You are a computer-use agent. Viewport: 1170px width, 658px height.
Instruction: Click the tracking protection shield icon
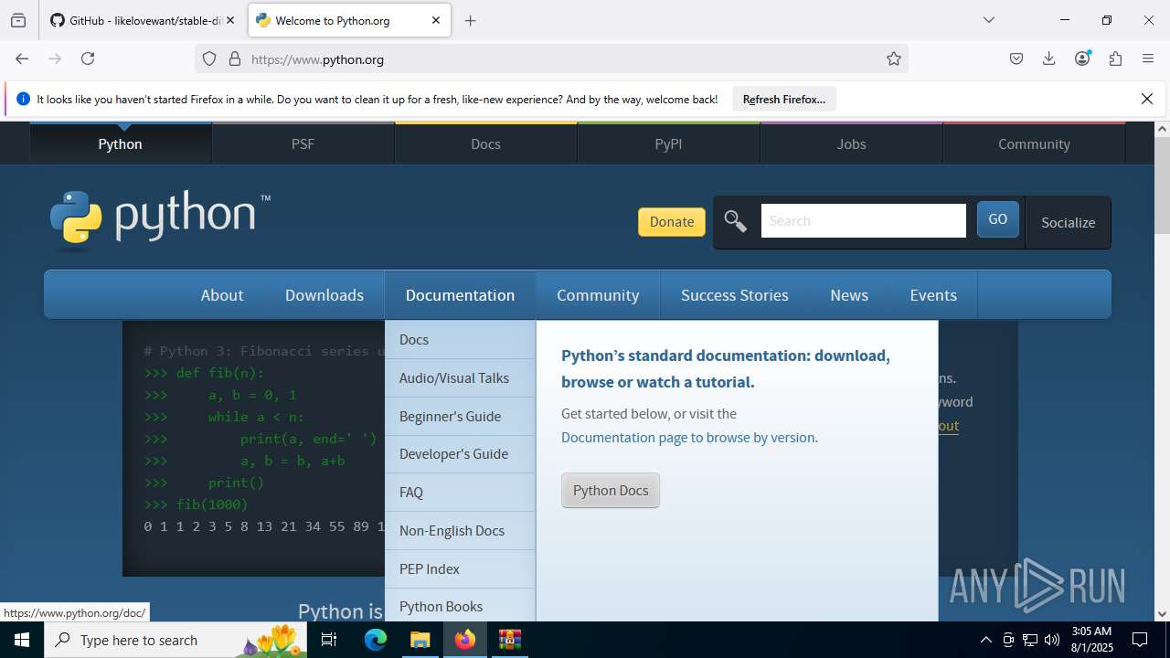click(209, 58)
